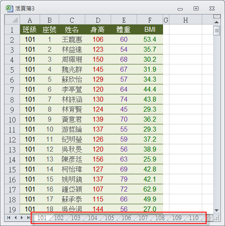Click weight value 45
The width and height of the screenshot is (225, 226).
click(x=124, y=109)
